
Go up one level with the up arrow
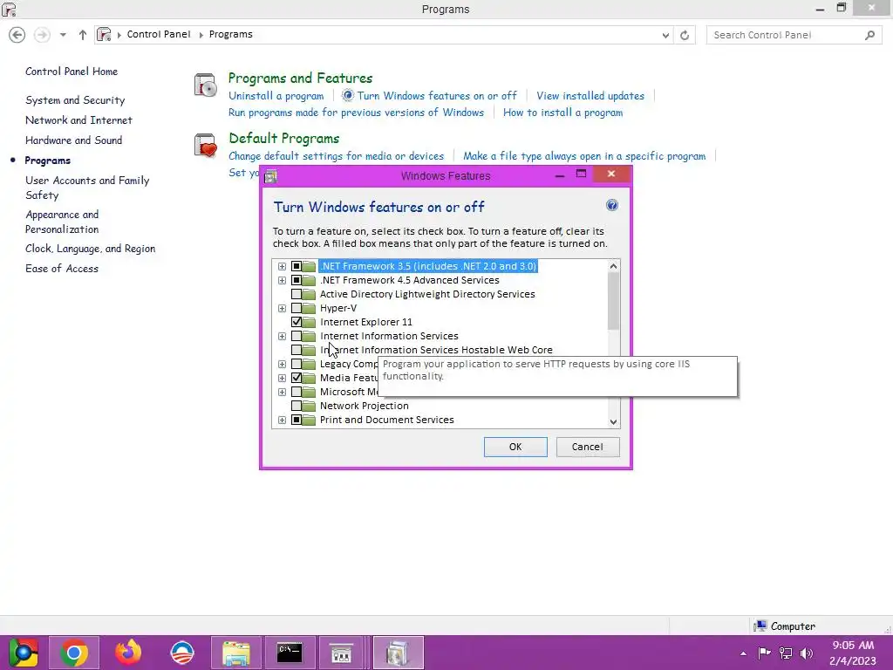[x=83, y=35]
